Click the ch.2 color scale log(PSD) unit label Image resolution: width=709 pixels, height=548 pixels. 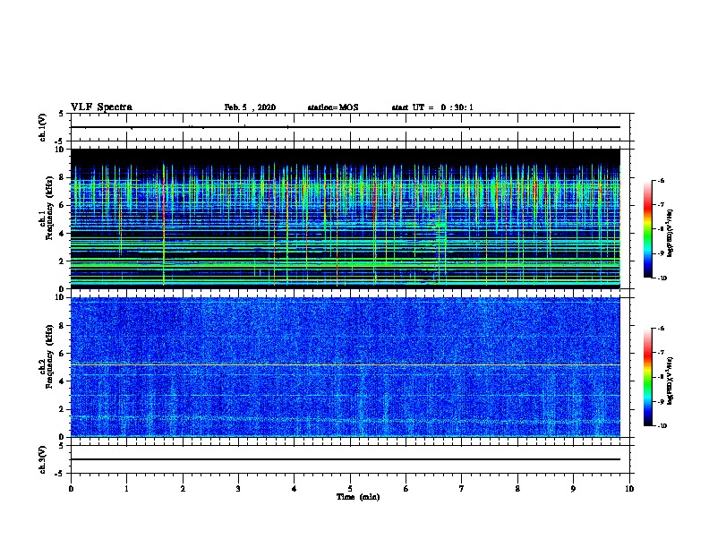coord(671,381)
